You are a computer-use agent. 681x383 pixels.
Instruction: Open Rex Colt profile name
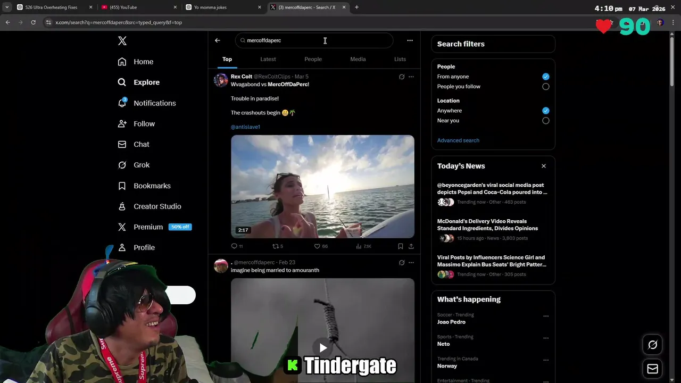pos(242,77)
